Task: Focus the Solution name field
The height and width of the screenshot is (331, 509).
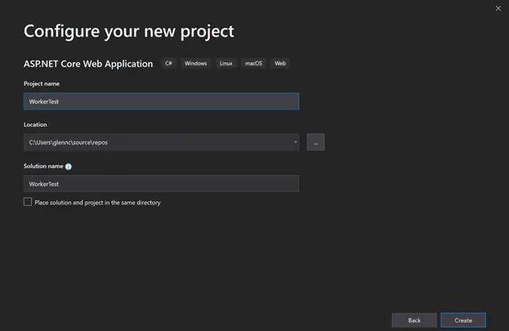Action: click(x=161, y=184)
